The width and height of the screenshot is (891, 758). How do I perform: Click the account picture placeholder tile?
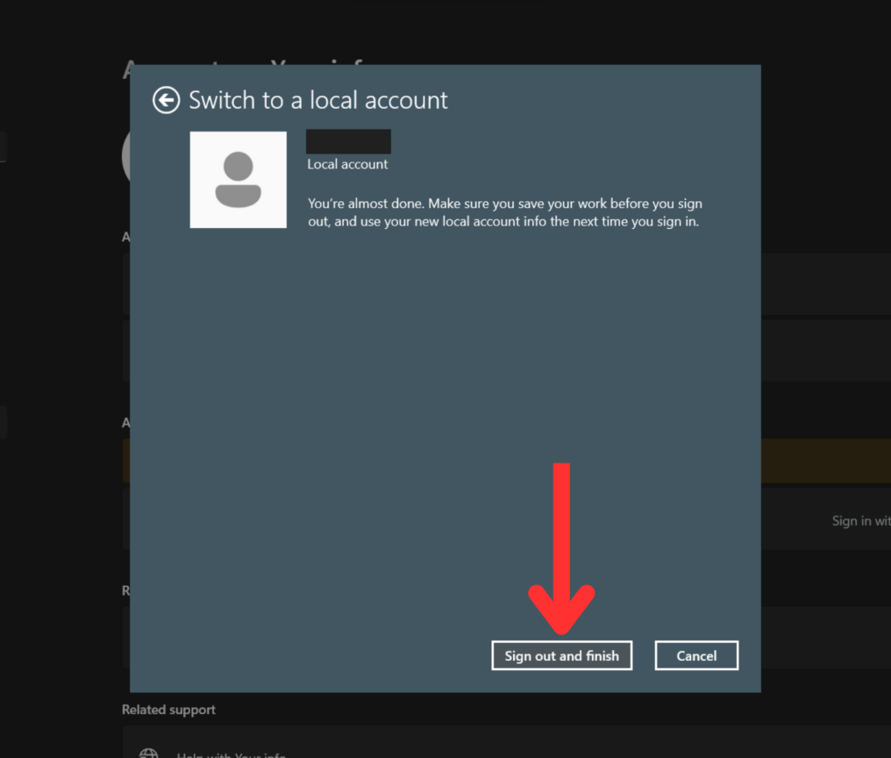[238, 179]
